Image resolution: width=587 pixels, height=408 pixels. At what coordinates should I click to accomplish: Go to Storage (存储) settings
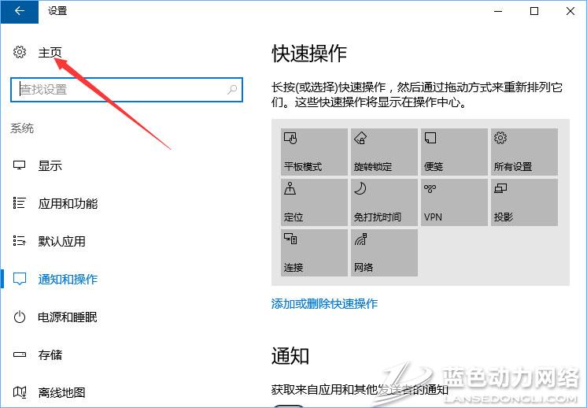(x=50, y=354)
